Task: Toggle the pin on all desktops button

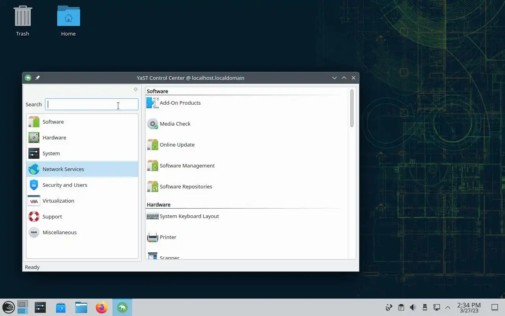Action: [x=37, y=78]
